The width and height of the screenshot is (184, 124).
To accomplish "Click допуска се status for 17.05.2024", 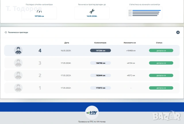I will pos(161,63).
